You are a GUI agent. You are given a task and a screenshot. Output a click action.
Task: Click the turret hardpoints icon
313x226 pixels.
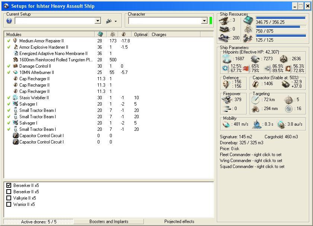coord(224,20)
